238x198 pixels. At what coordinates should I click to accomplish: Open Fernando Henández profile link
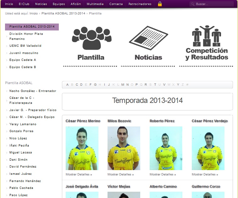click(x=25, y=181)
